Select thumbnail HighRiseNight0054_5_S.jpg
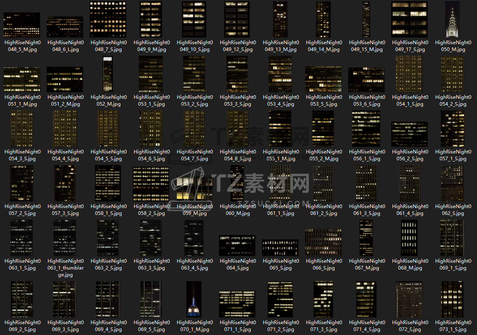Viewport: 477px width, 335px height. click(x=108, y=129)
